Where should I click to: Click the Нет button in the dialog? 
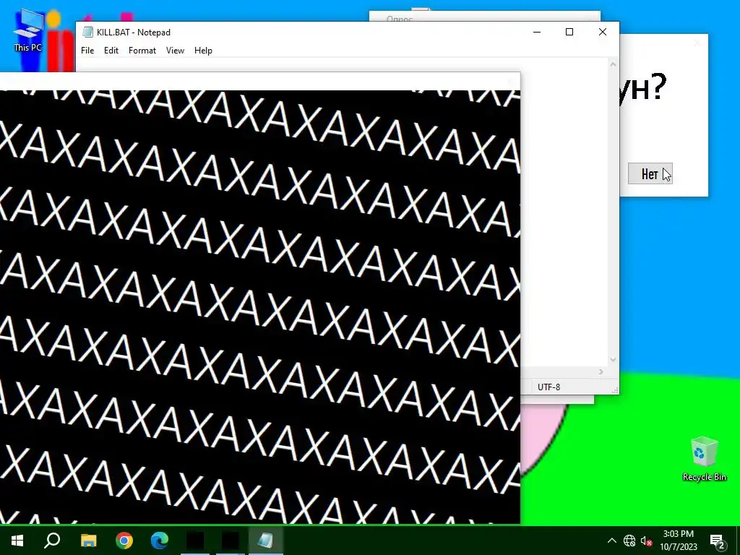(x=650, y=174)
